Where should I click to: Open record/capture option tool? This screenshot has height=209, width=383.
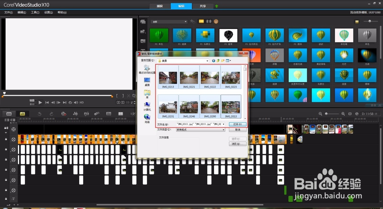click(x=64, y=114)
